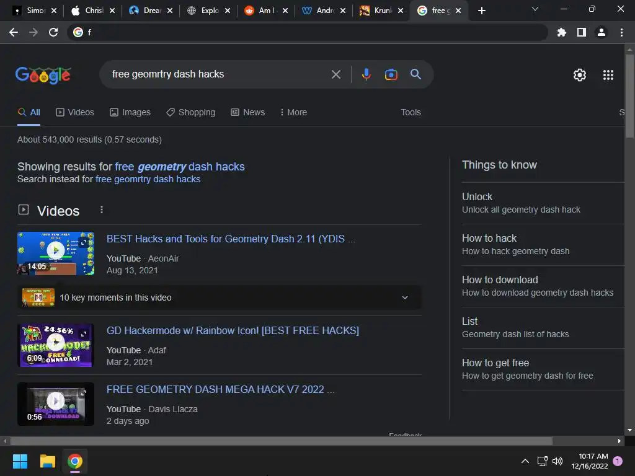Open search Tools options
635x476 pixels.
pyautogui.click(x=411, y=113)
